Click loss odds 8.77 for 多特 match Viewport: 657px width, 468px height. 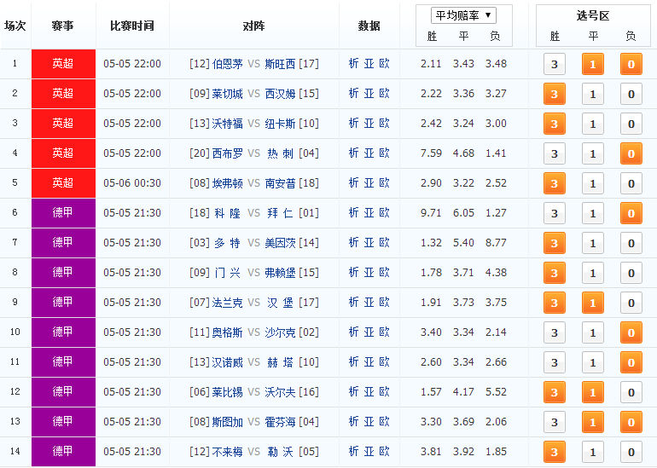point(496,242)
